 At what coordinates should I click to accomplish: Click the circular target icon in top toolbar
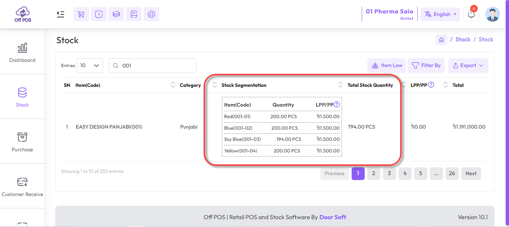tap(151, 14)
